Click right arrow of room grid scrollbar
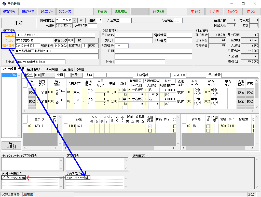The height and width of the screenshot is (197, 261). tap(174, 148)
